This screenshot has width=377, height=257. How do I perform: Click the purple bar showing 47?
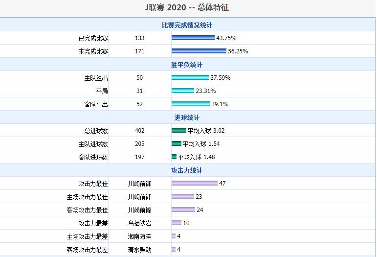click(194, 184)
